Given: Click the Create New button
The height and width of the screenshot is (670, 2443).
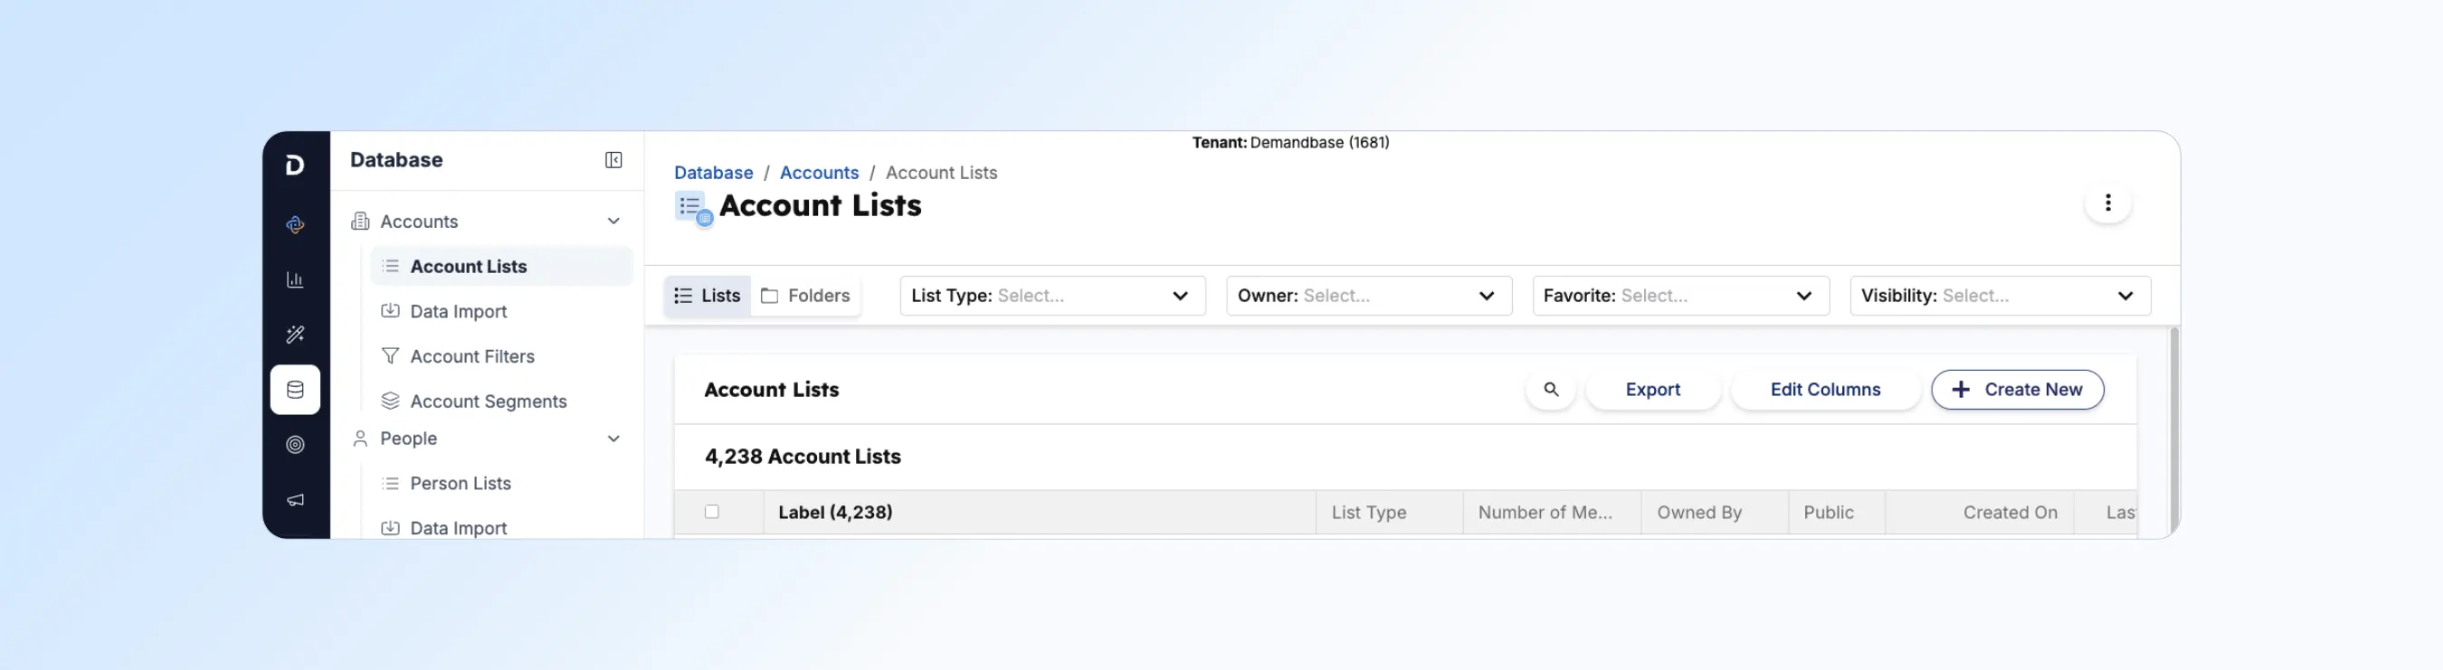Looking at the screenshot, I should 2017,390.
